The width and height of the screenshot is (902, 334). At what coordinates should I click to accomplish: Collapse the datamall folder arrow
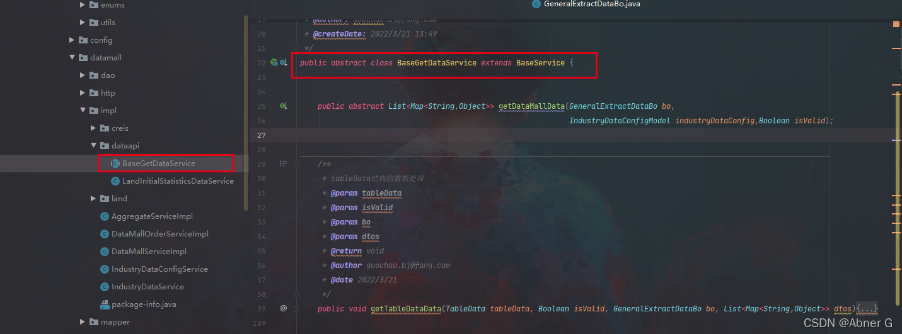point(72,58)
